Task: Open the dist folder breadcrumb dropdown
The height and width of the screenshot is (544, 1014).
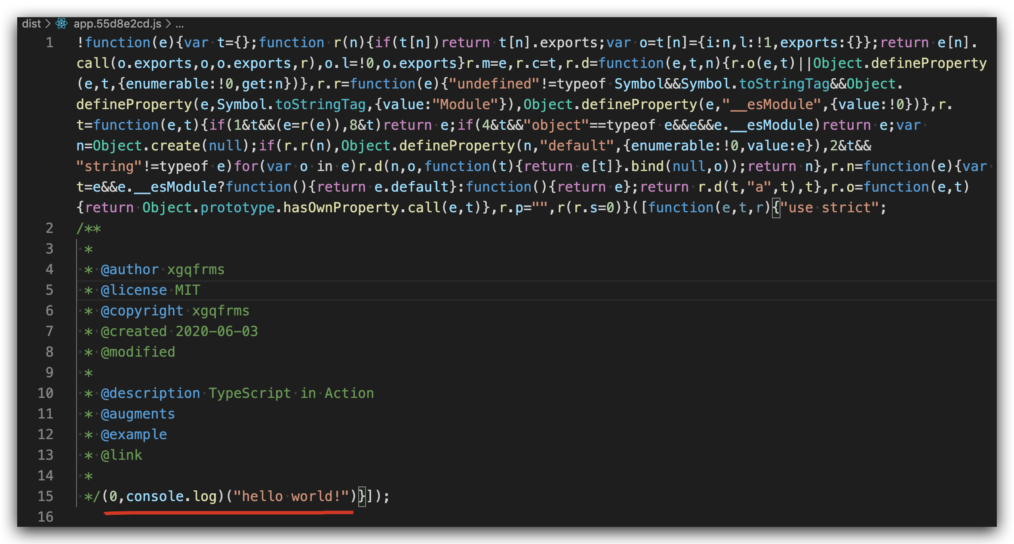Action: 31,24
